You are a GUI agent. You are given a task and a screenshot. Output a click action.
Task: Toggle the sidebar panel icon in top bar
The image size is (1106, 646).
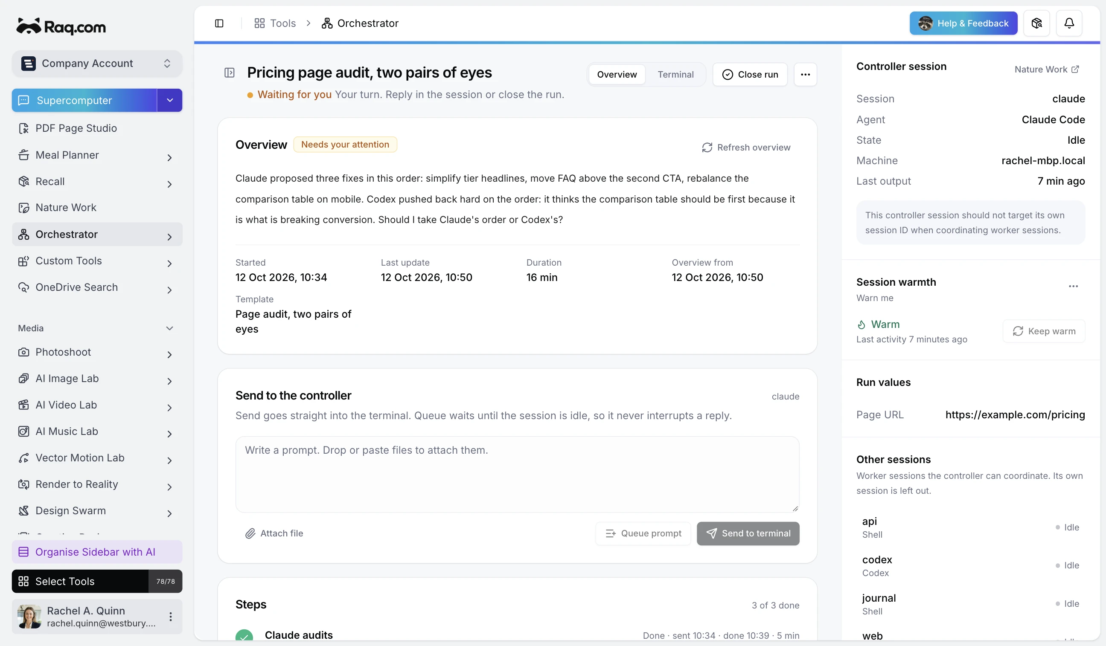[x=219, y=23]
